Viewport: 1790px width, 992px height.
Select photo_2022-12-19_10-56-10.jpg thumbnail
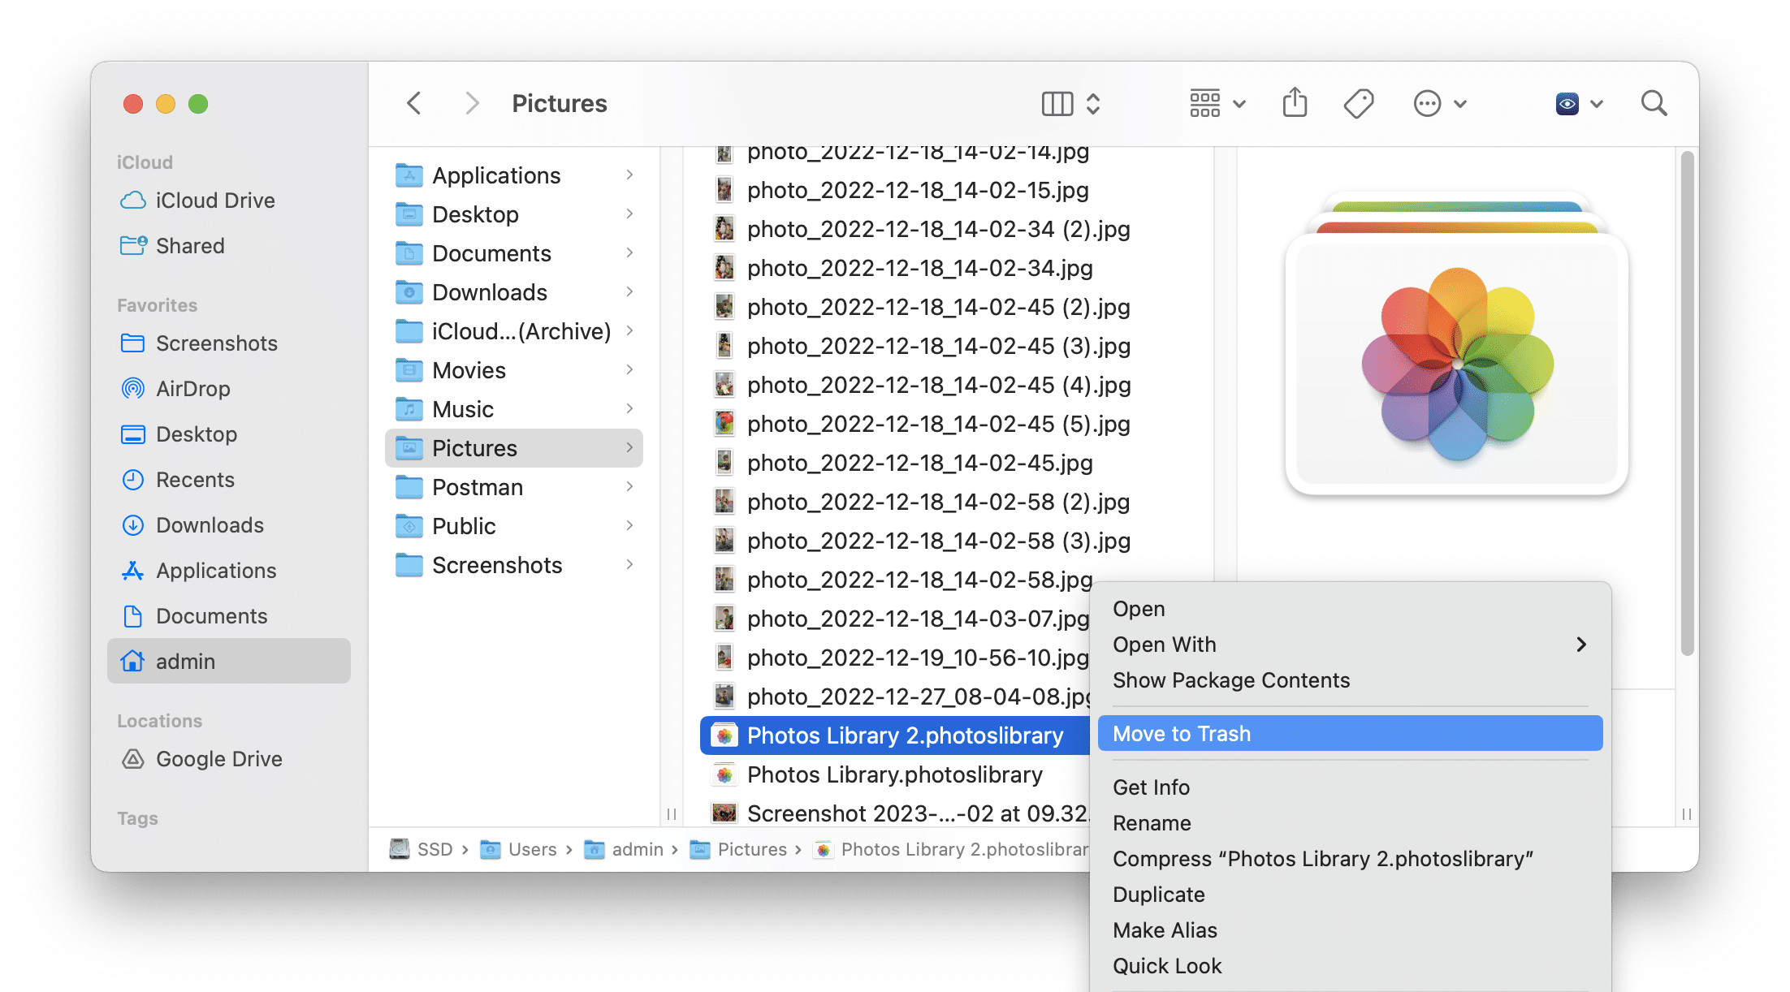[x=724, y=658]
